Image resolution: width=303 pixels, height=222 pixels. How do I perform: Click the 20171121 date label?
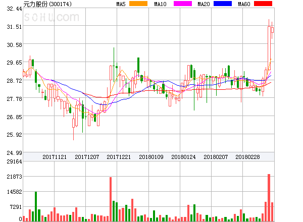[x=55, y=157]
